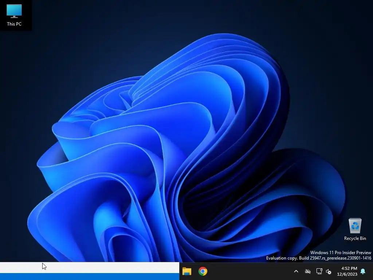Viewport: 373px width, 280px height.
Task: Show hidden system tray icons
Action: tap(296, 271)
